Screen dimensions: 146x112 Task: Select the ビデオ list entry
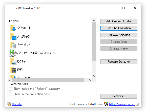20,70
